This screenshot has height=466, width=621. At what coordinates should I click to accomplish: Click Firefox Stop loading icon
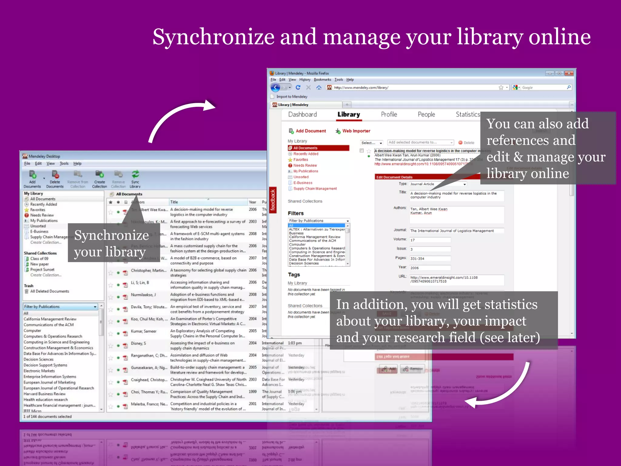pos(308,87)
